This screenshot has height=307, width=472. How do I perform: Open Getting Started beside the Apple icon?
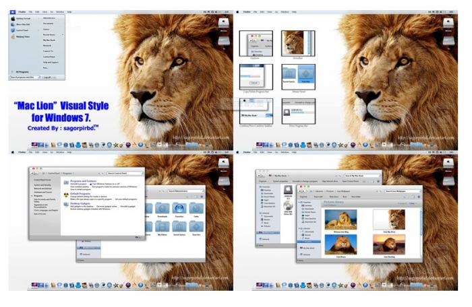click(23, 19)
